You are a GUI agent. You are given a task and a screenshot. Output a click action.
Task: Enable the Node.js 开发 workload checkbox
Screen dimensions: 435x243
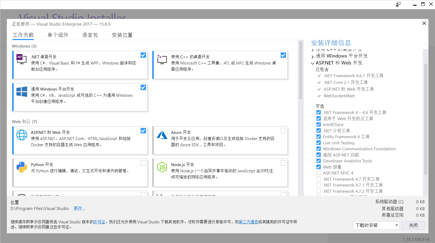tap(283, 163)
